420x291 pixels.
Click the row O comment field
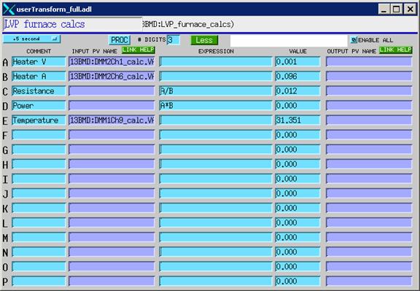point(39,266)
